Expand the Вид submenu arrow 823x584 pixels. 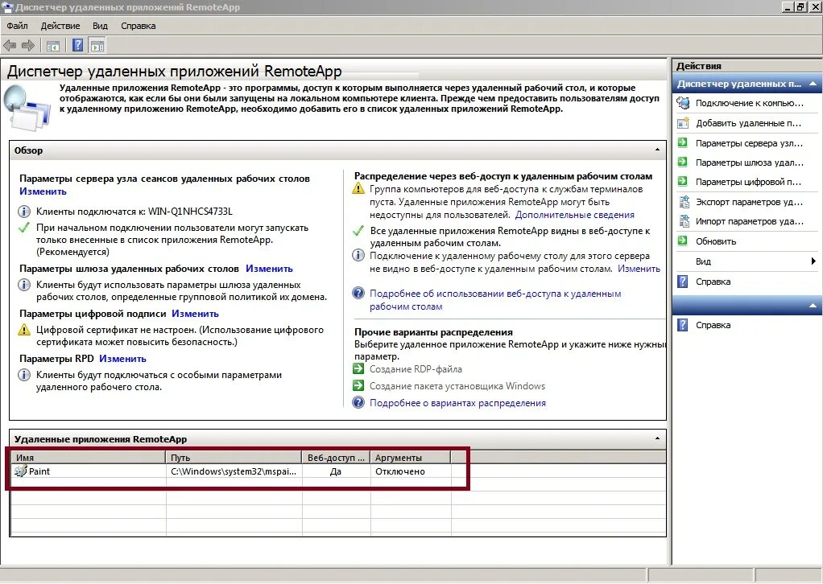coord(813,261)
